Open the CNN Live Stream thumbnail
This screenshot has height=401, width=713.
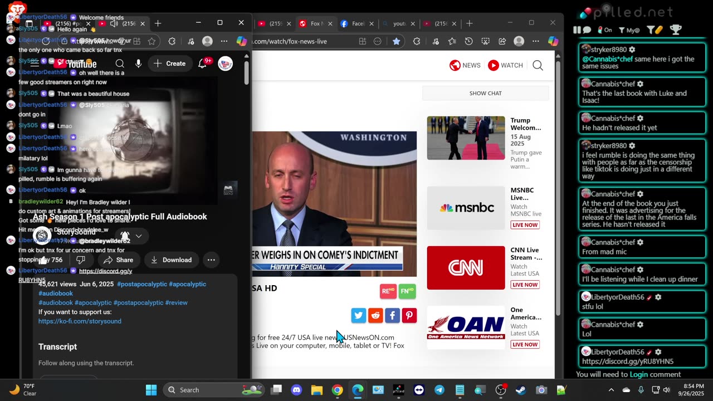(466, 268)
